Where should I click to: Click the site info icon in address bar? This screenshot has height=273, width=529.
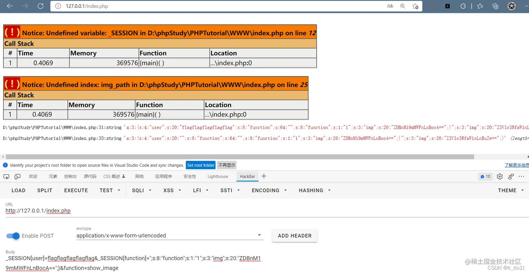click(58, 6)
